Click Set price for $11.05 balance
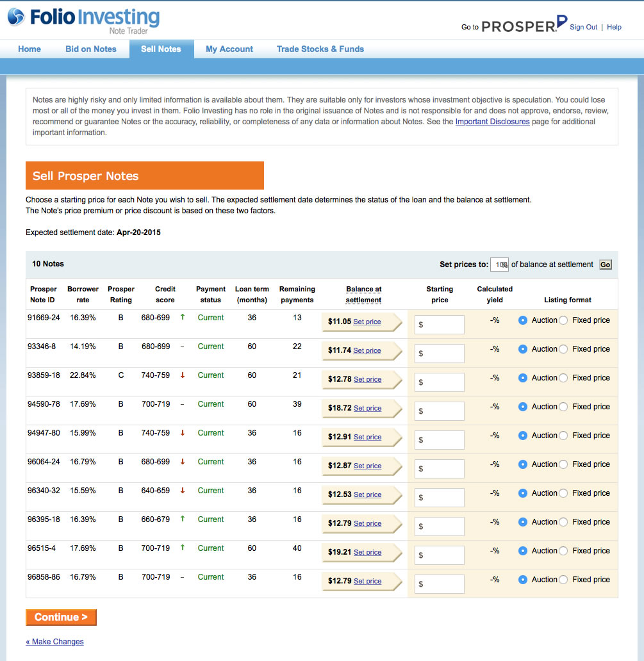The width and height of the screenshot is (644, 661). 367,322
